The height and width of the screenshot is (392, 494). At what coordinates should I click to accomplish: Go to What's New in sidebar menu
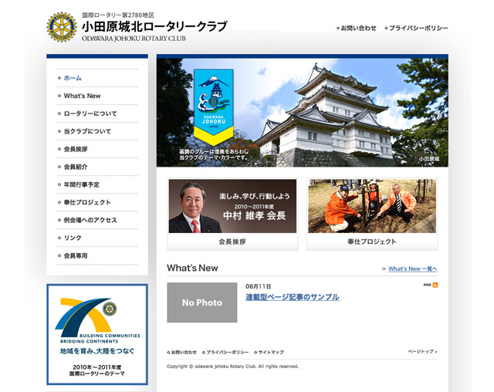coord(82,96)
